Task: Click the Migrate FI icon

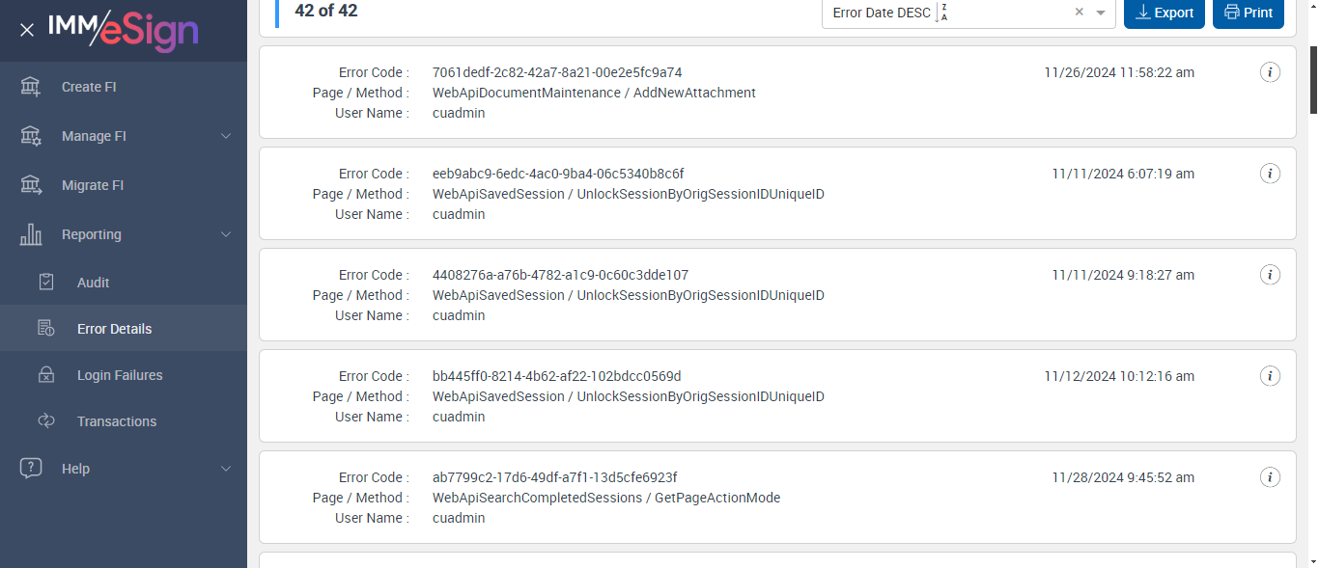Action: (x=31, y=185)
